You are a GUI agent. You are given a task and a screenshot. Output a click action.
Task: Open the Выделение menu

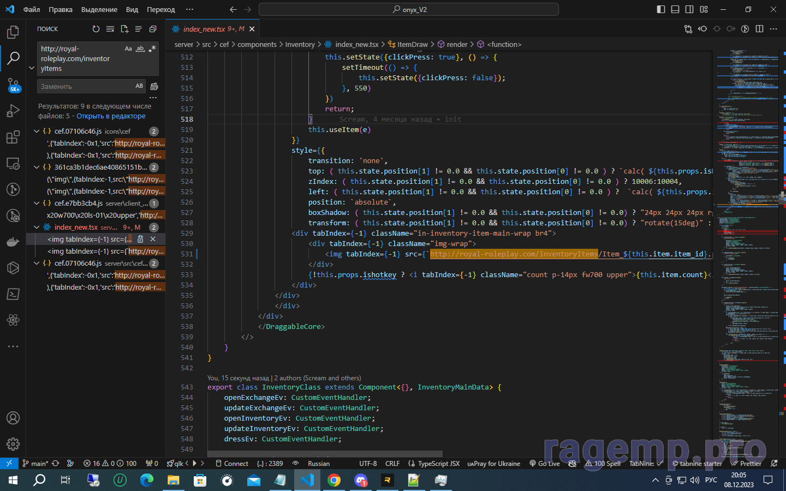pyautogui.click(x=99, y=9)
